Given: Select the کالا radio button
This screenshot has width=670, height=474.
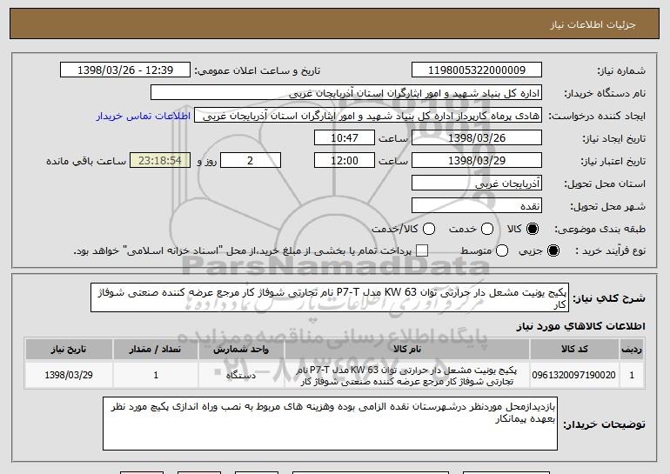Looking at the screenshot, I should click(532, 229).
